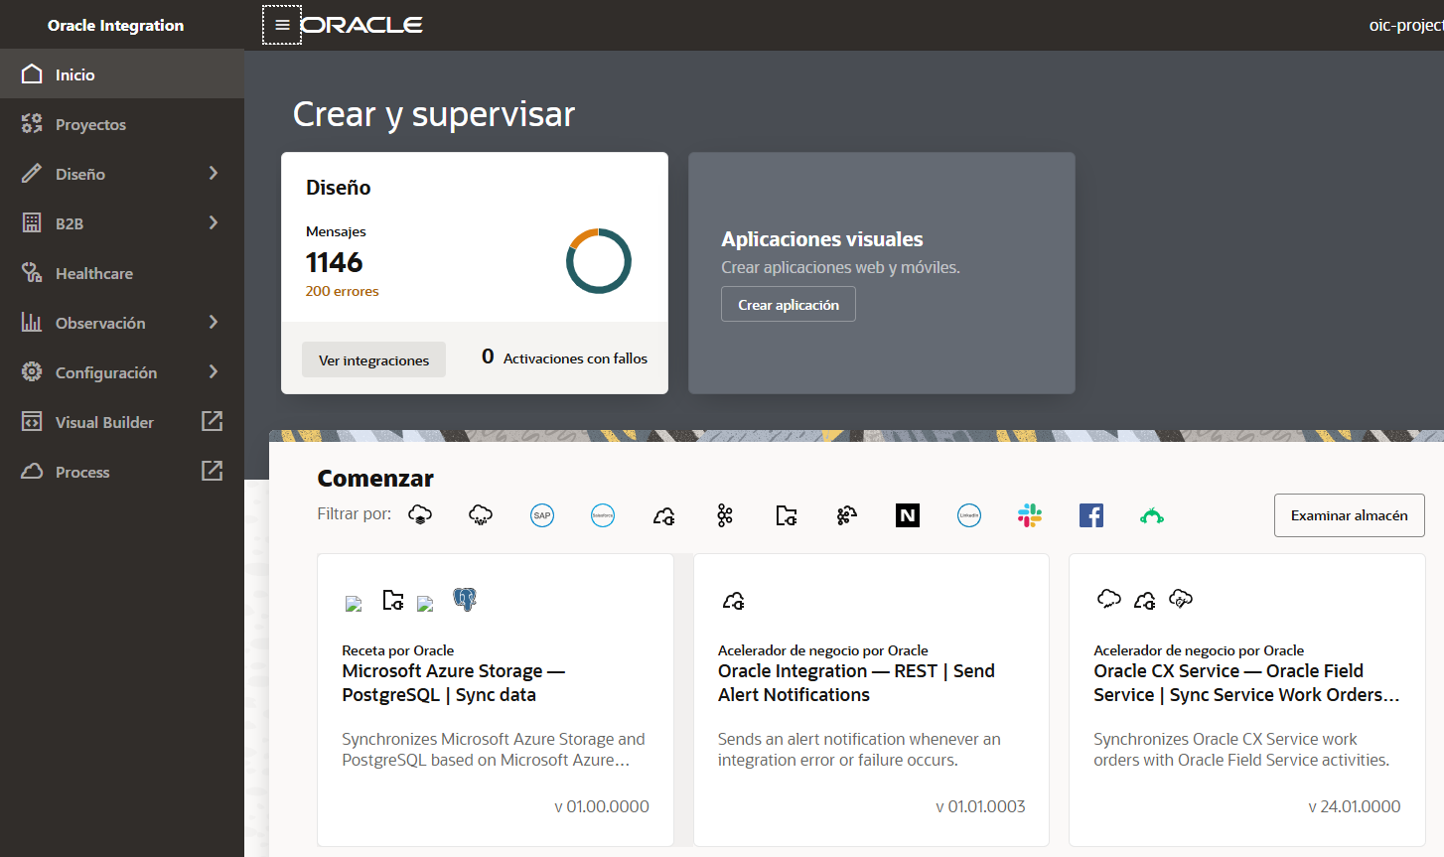Viewport: 1444px width, 857px height.
Task: Filter by black N NetSuite icon
Action: [x=908, y=515]
